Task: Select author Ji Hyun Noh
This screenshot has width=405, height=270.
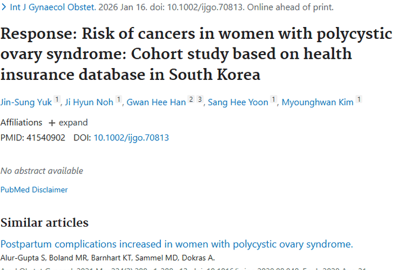Action: click(x=89, y=102)
